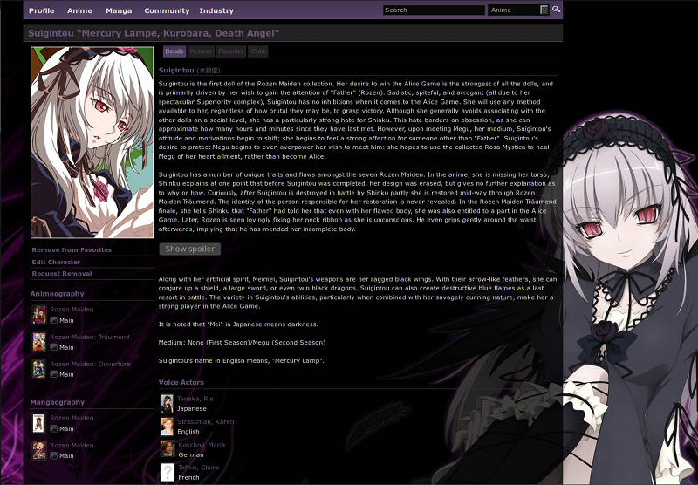Click the "German" language label
The image size is (698, 485).
(x=191, y=454)
